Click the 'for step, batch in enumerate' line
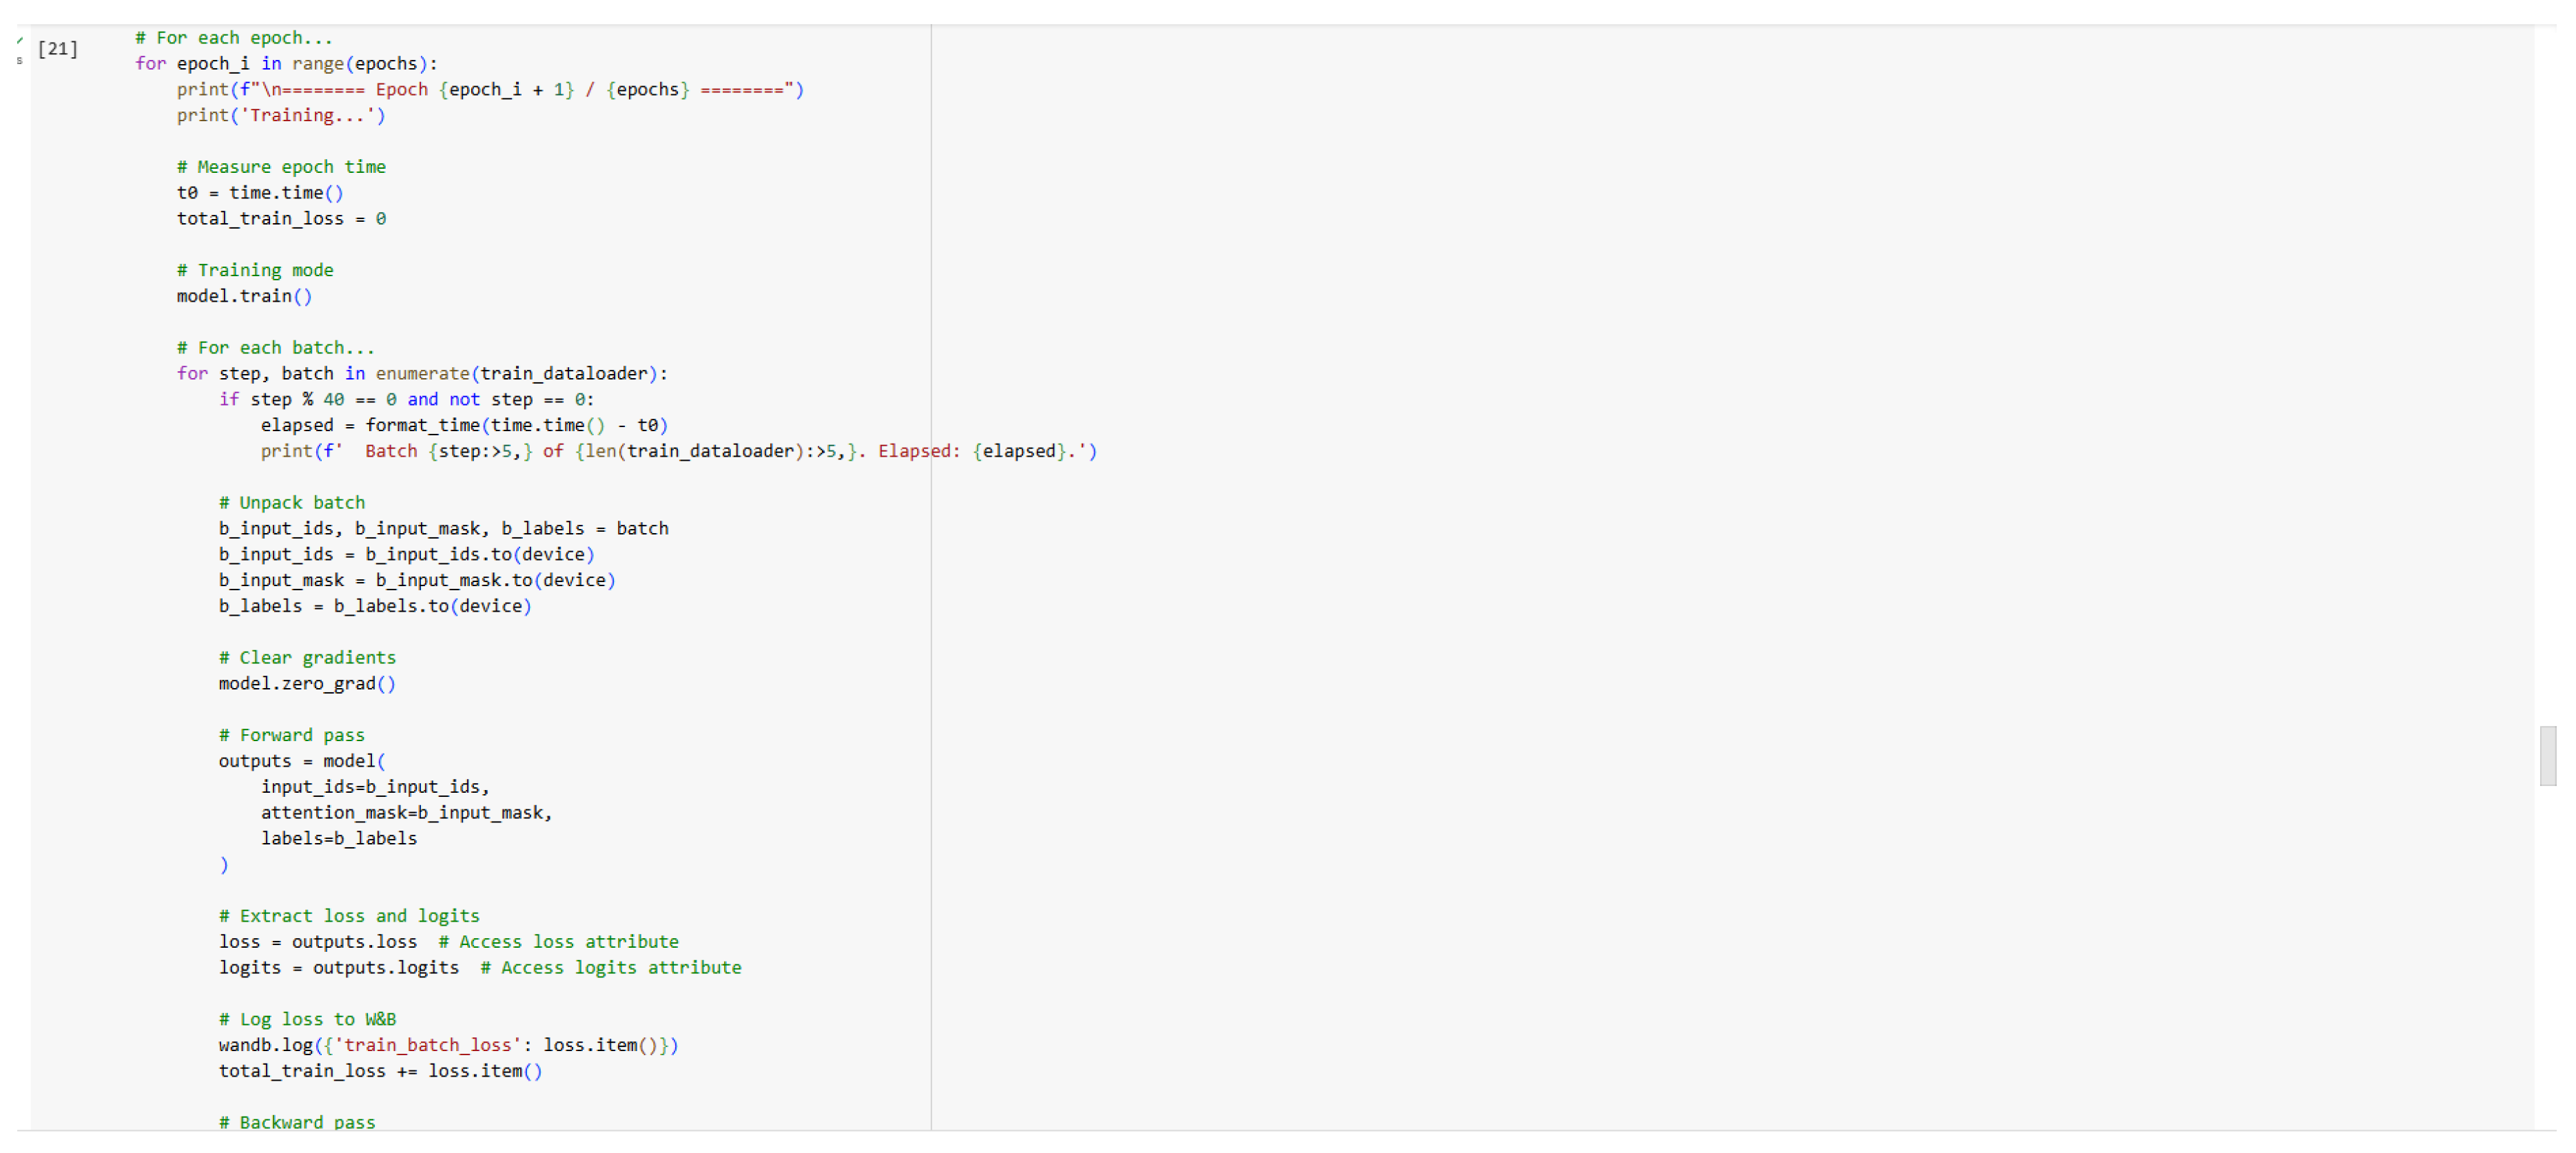Screen dimensions: 2576x1153 tap(421, 374)
